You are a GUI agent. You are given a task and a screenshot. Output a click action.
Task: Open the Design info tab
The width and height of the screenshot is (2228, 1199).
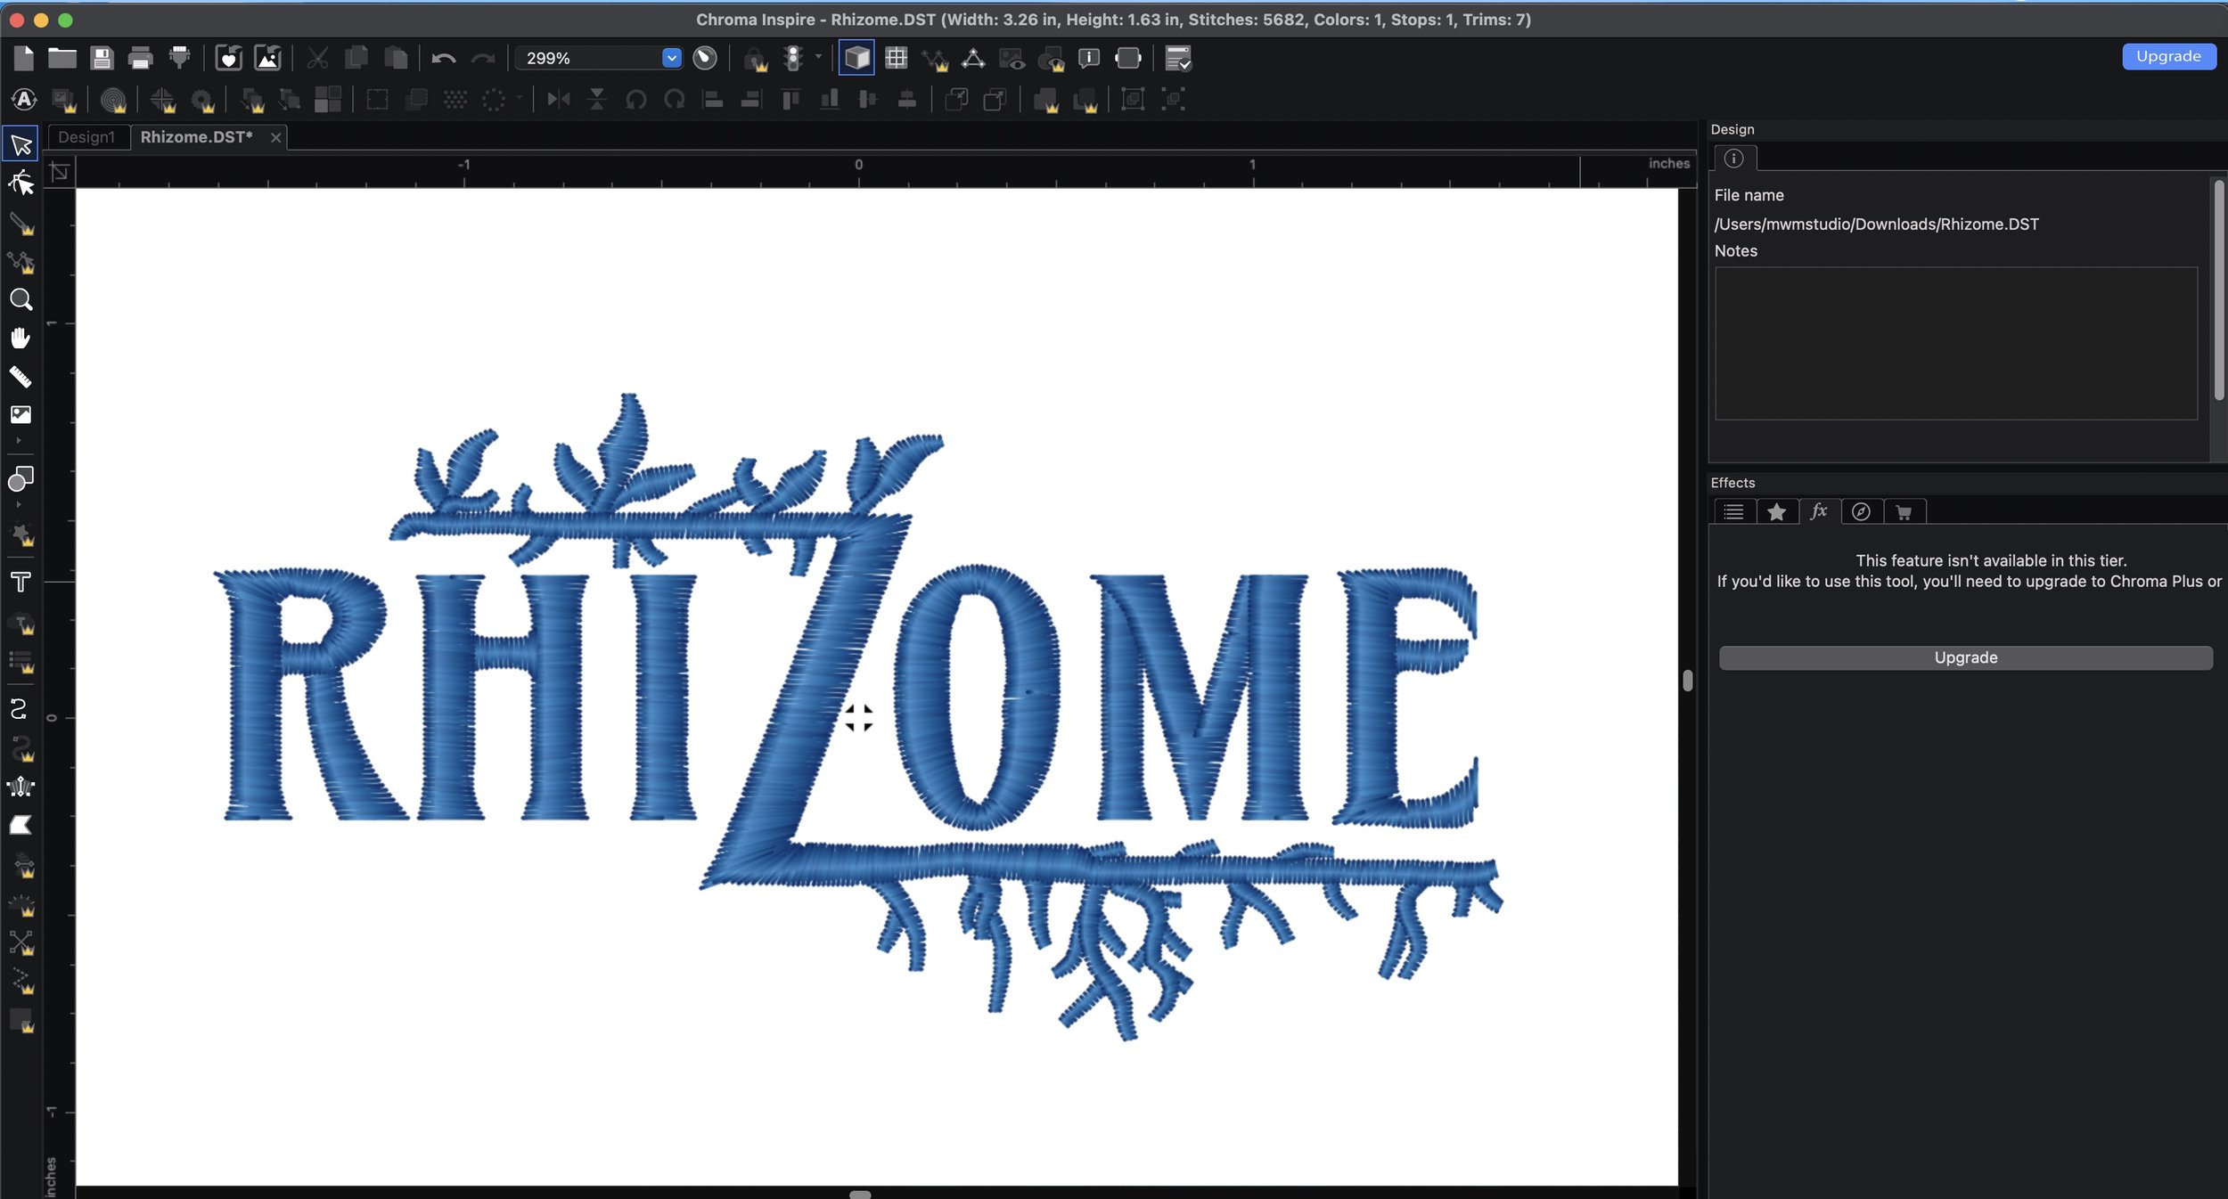pyautogui.click(x=1733, y=159)
